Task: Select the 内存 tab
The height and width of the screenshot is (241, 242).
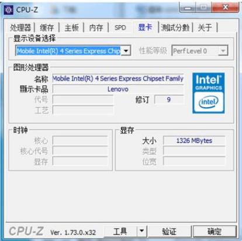Action: (x=96, y=27)
